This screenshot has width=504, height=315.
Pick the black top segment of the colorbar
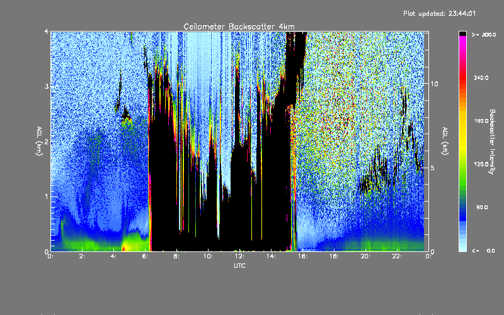[x=463, y=34]
